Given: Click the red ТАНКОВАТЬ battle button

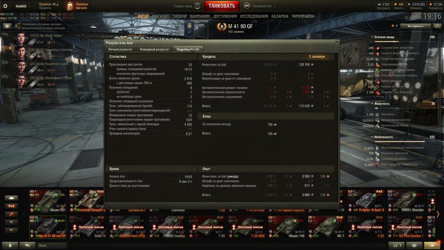Looking at the screenshot, I should [222, 6].
